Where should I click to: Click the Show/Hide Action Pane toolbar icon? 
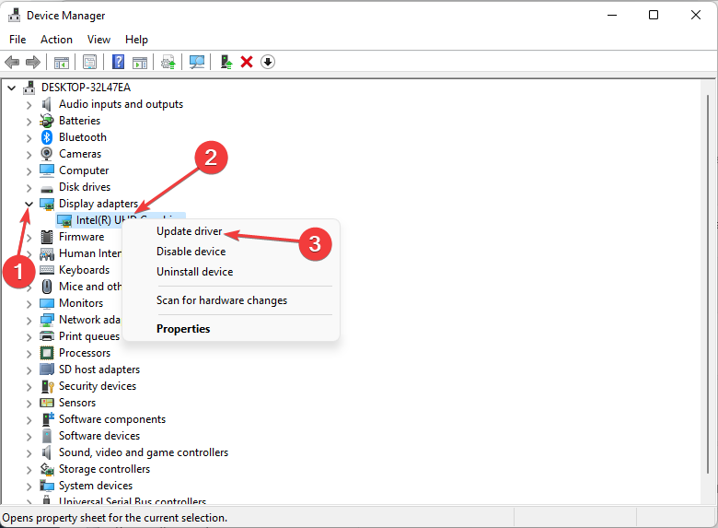coord(140,62)
